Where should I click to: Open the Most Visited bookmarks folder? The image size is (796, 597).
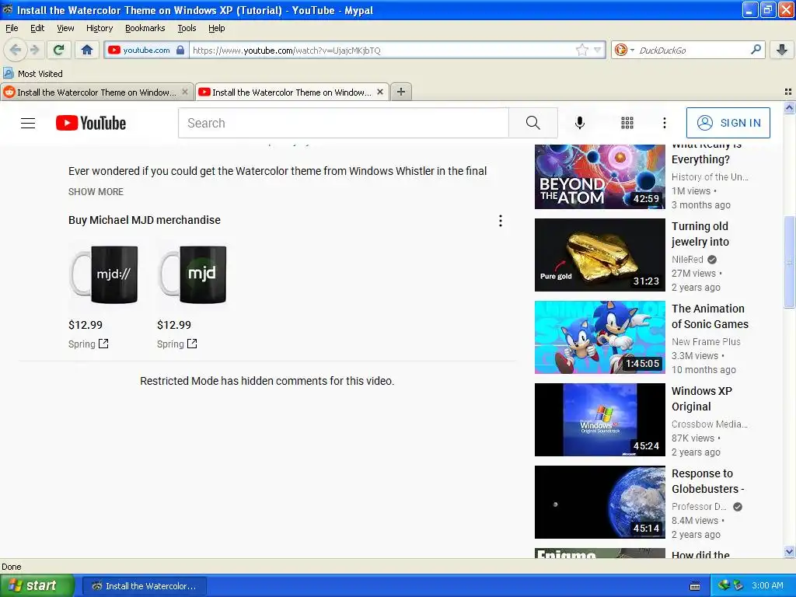click(x=33, y=74)
